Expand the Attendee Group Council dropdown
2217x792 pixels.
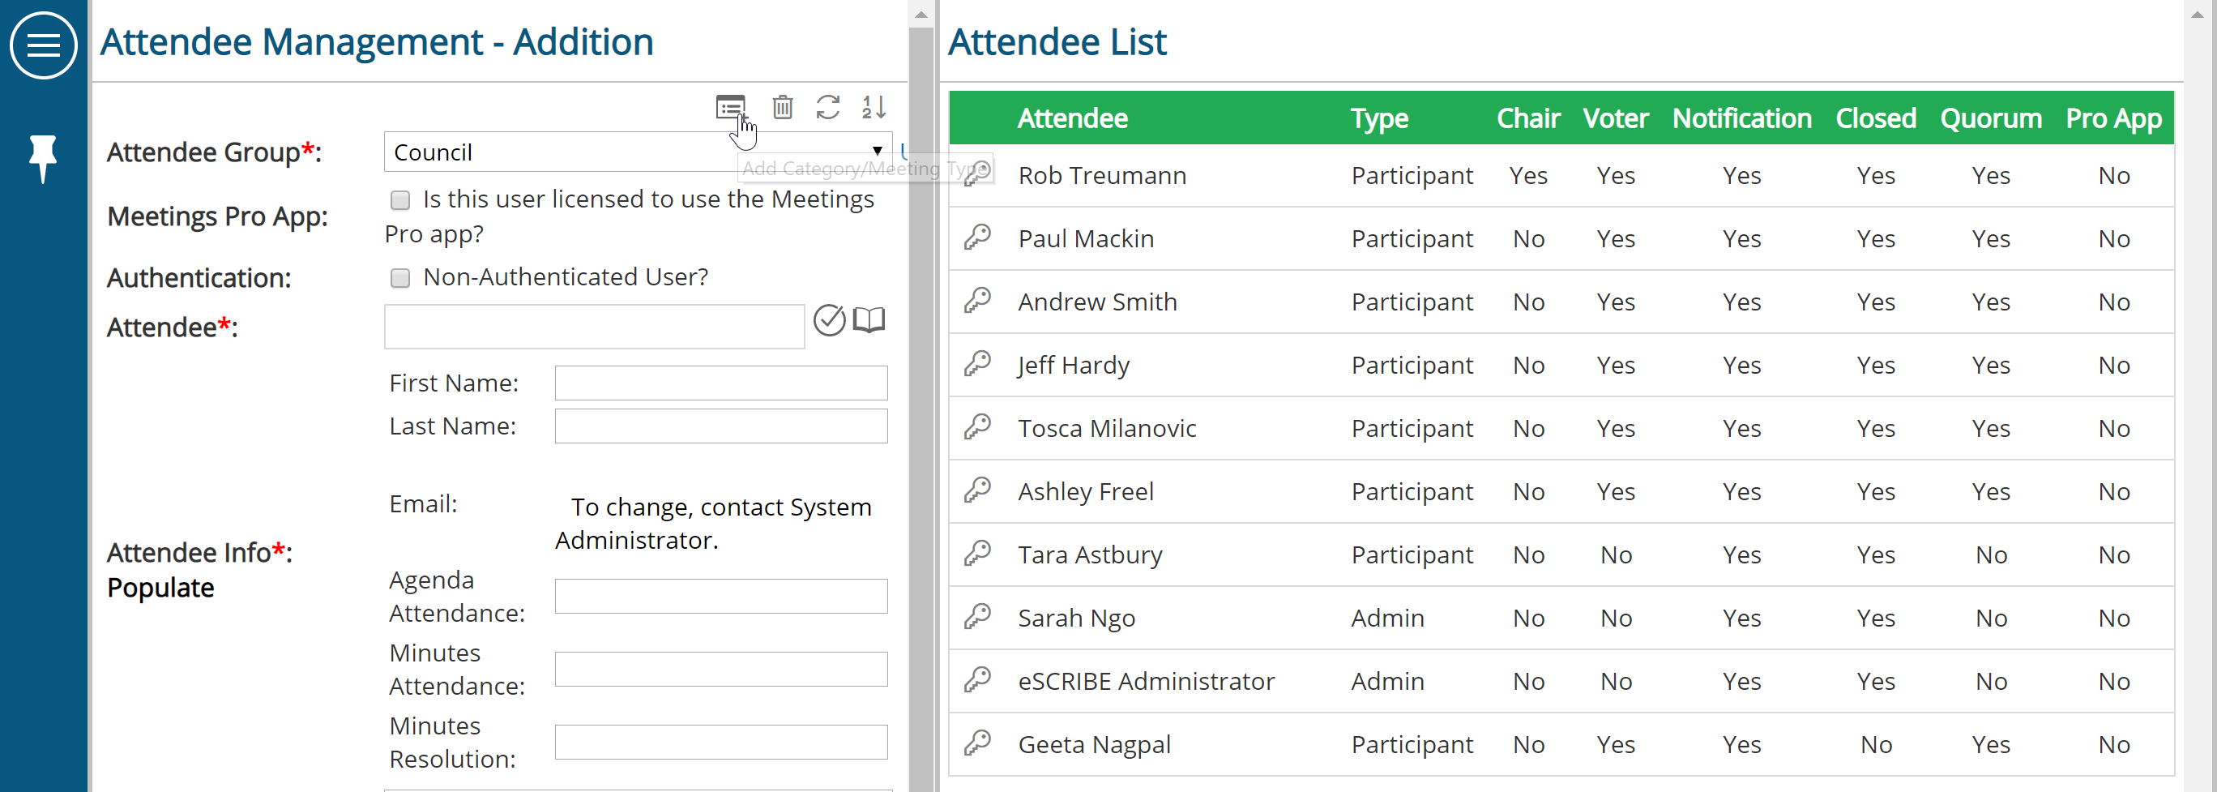(x=638, y=152)
